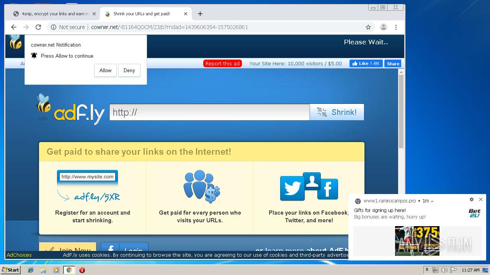Open notification settings gear
The width and height of the screenshot is (490, 275).
pyautogui.click(x=471, y=199)
